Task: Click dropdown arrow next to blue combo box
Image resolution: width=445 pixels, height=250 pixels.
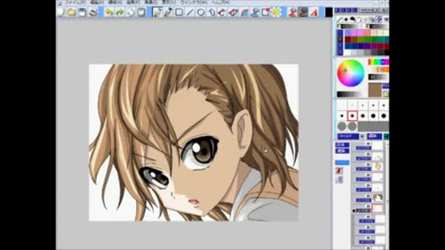Action: (x=362, y=136)
